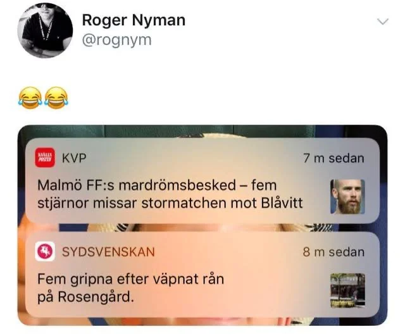Open image via strip between the two notifications
405x336 pixels.
[202, 228]
